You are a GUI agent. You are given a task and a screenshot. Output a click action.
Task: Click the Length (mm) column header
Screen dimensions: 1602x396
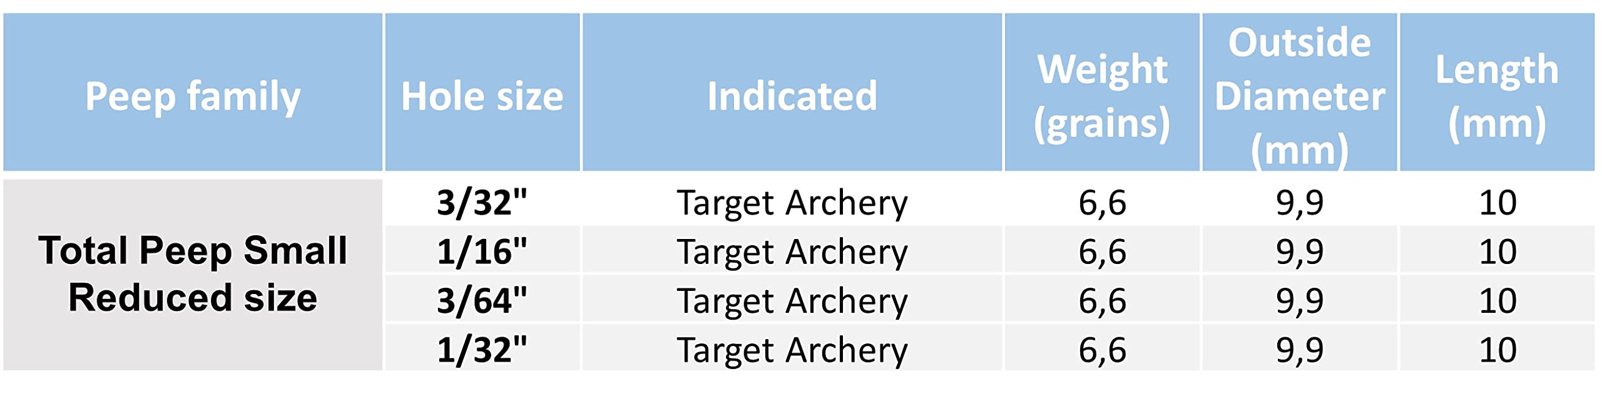tap(1497, 92)
